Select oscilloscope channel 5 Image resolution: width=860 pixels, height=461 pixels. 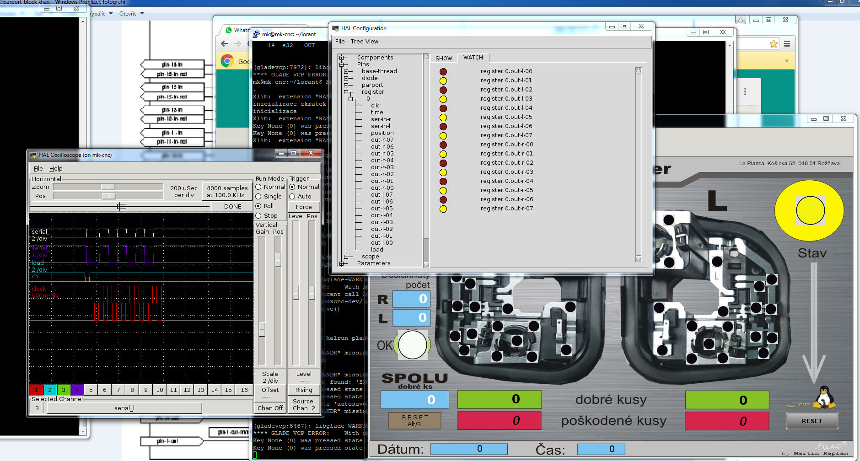pos(91,390)
